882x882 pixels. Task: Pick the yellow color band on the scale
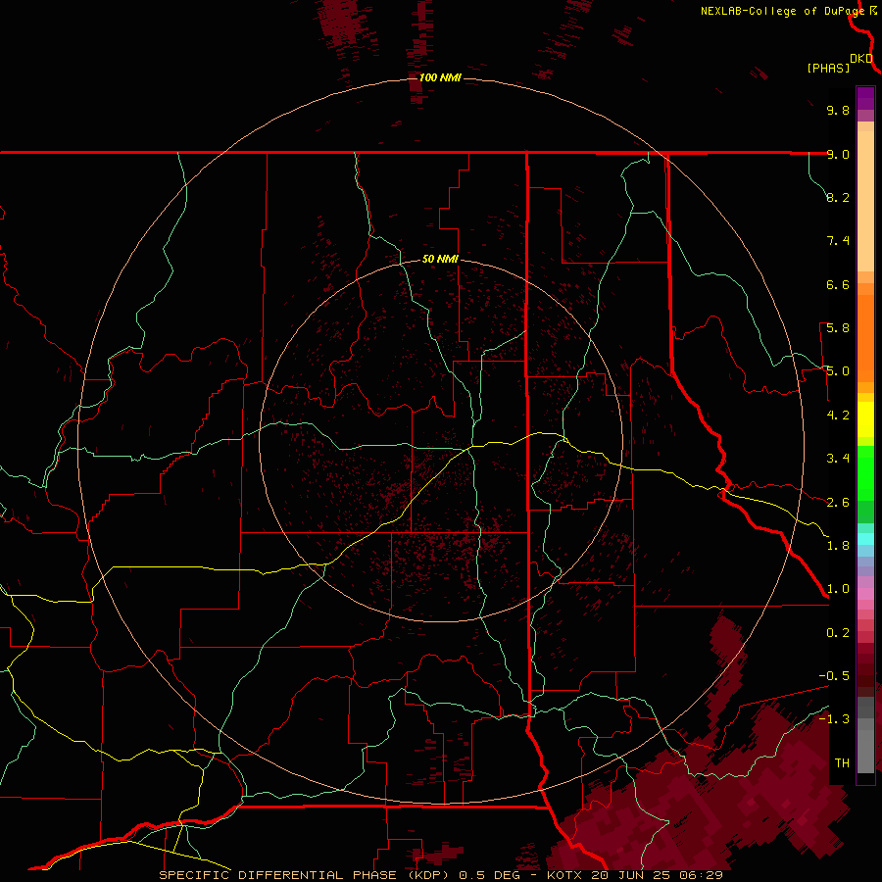tap(865, 419)
